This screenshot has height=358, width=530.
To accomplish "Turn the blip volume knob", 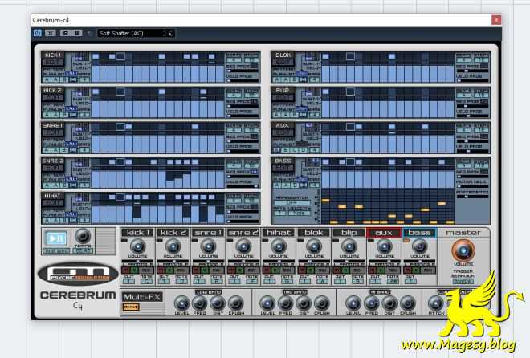I will pyautogui.click(x=349, y=246).
